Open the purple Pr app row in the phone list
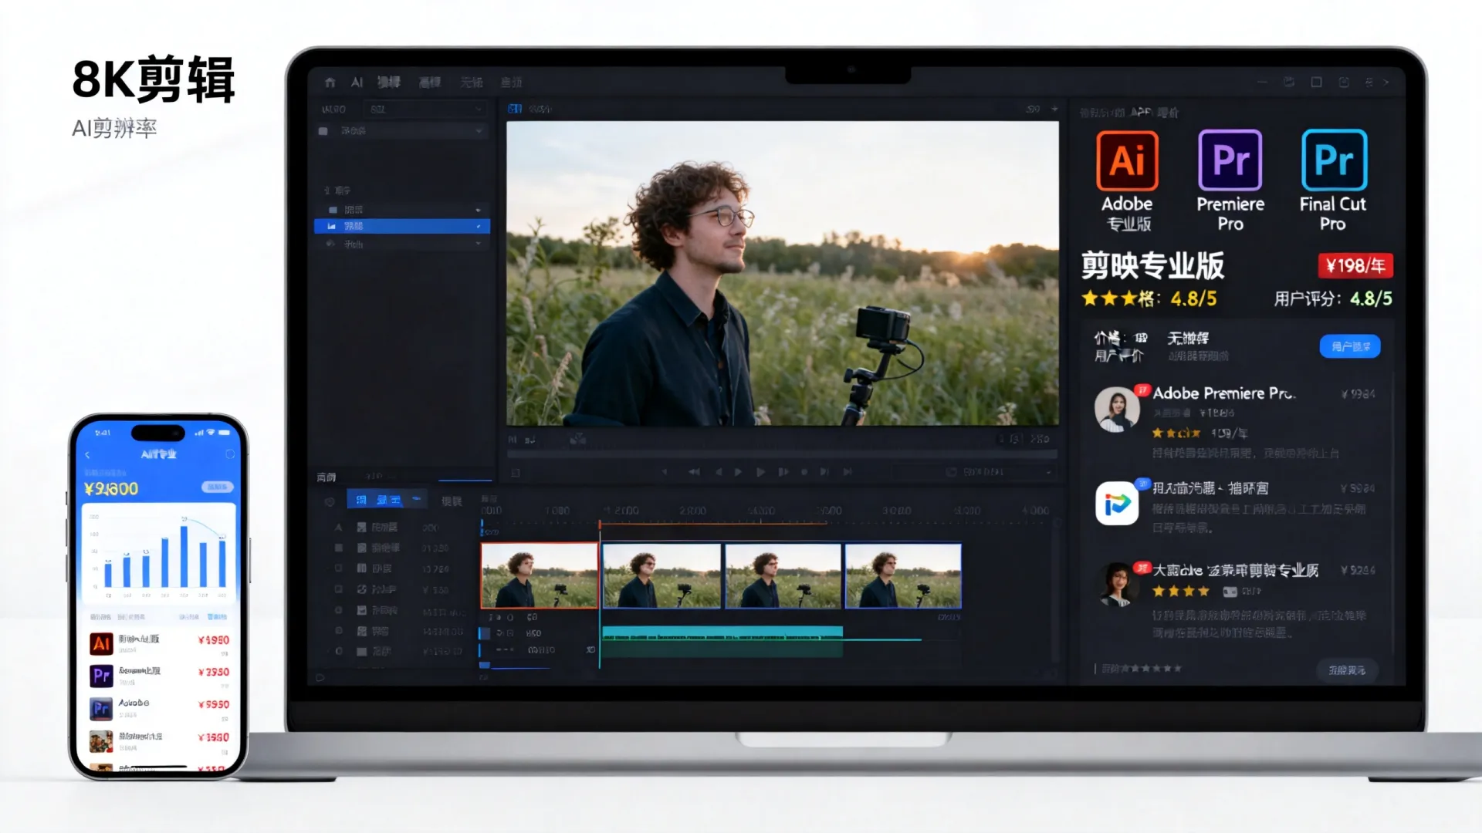The height and width of the screenshot is (833, 1482). pos(161,676)
